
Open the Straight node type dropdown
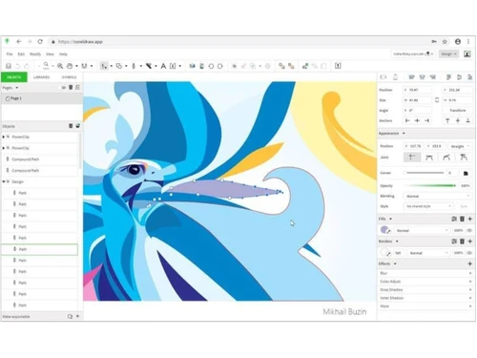tap(460, 146)
